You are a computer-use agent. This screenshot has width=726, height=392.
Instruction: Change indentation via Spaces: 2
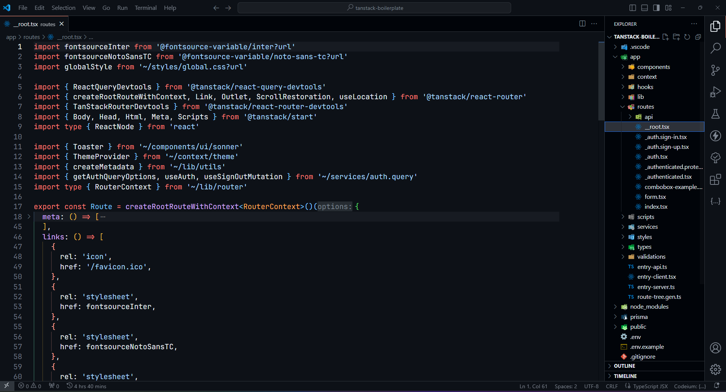click(x=566, y=386)
